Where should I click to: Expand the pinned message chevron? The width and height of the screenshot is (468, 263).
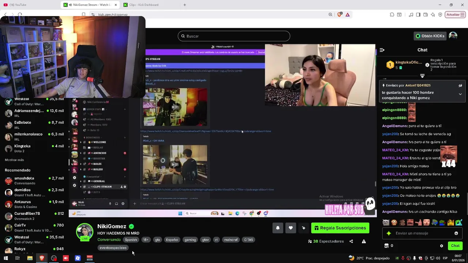[x=460, y=94]
